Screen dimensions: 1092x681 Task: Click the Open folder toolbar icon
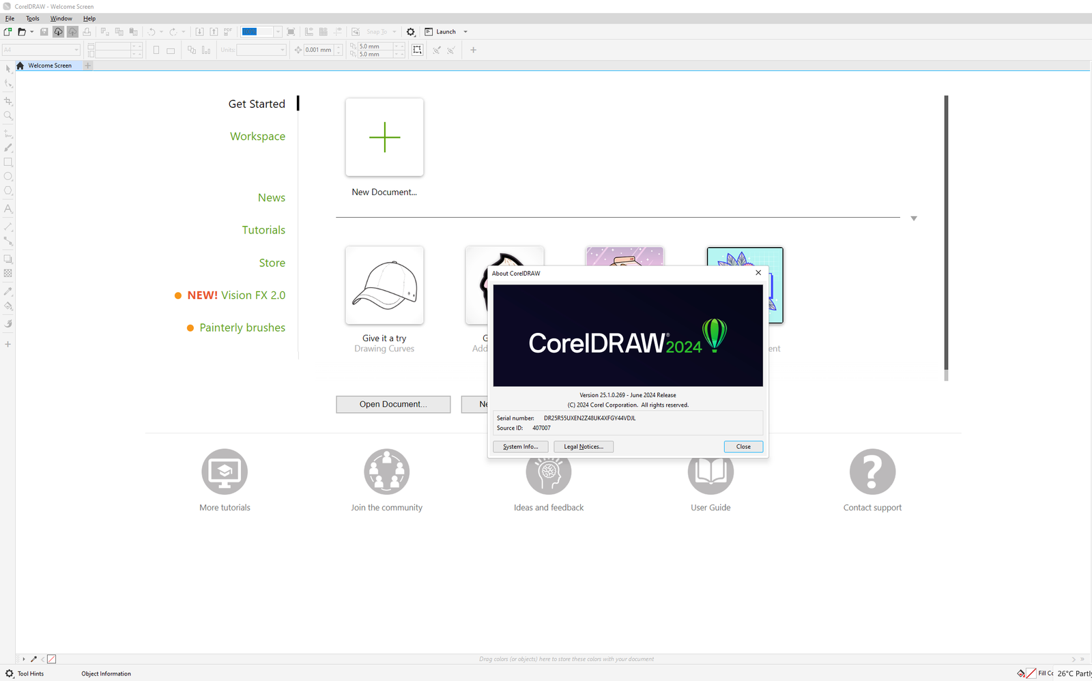pyautogui.click(x=22, y=32)
